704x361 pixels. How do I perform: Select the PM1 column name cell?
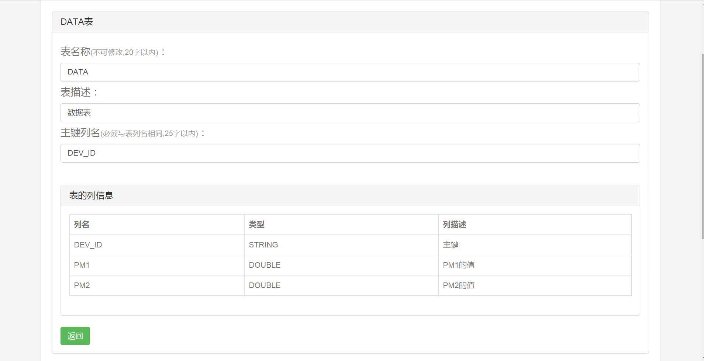point(82,265)
